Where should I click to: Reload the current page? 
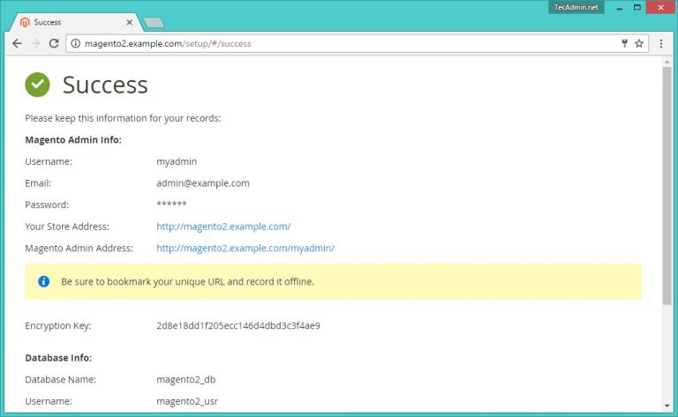tap(54, 43)
